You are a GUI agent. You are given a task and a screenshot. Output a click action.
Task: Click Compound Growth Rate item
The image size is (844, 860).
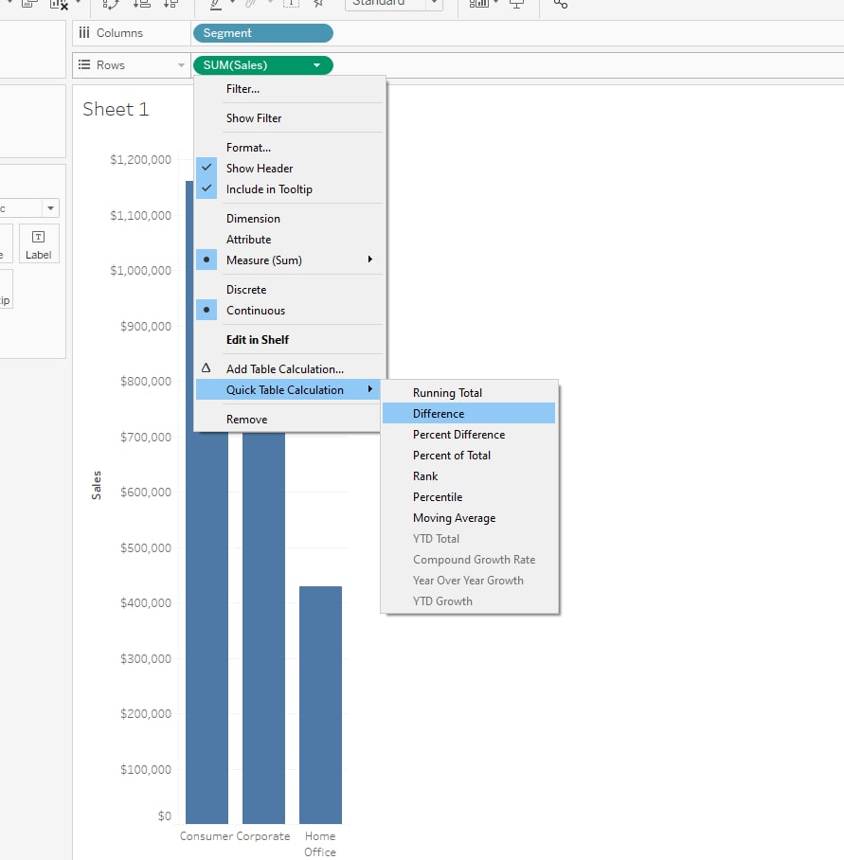469,560
